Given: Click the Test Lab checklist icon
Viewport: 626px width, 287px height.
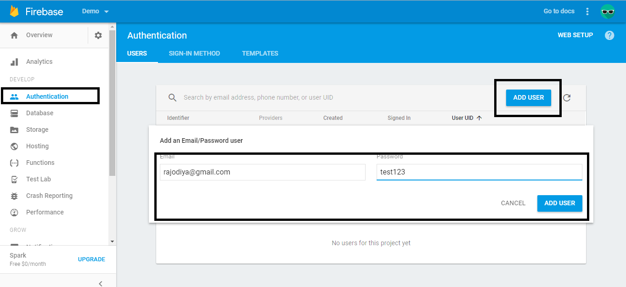Looking at the screenshot, I should 14,179.
